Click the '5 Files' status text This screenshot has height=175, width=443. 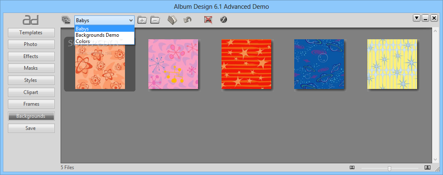point(67,167)
